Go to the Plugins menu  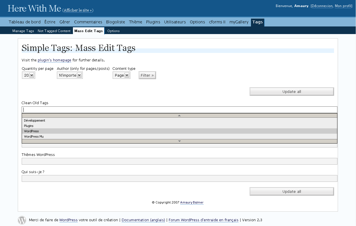tap(153, 22)
